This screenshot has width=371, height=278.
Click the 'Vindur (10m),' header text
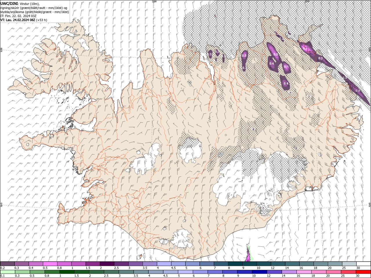30,3
